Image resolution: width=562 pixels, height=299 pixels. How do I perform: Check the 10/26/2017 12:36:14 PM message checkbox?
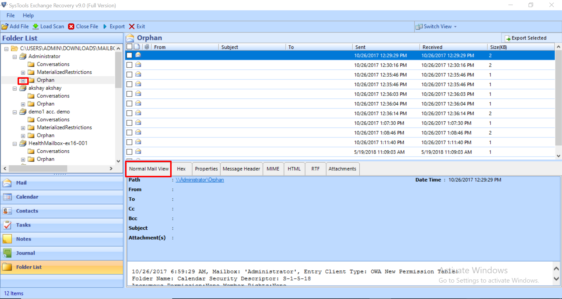(129, 113)
